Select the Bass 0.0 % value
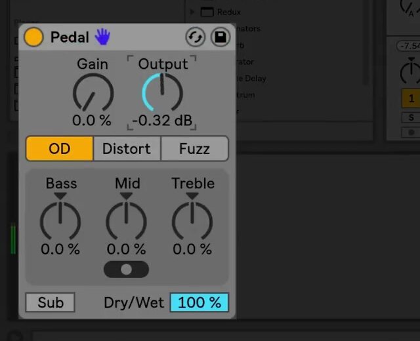420x341 pixels. pos(60,249)
